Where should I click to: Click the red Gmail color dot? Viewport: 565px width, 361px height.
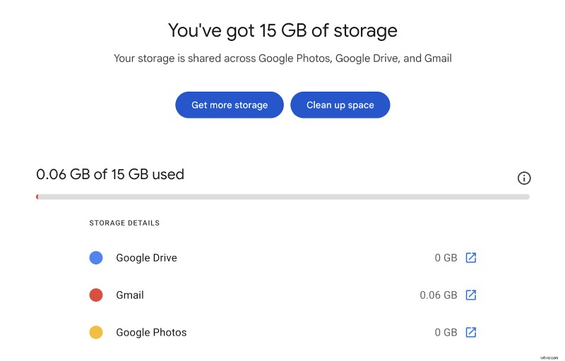(x=96, y=295)
